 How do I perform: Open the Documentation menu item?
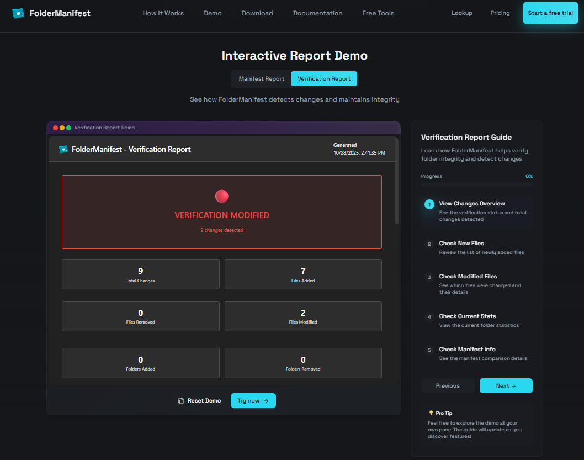[317, 13]
